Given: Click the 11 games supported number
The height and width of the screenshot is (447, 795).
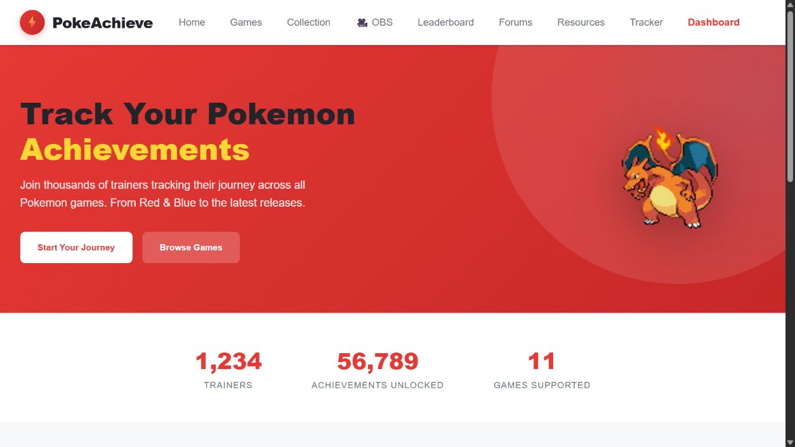Looking at the screenshot, I should click(542, 361).
